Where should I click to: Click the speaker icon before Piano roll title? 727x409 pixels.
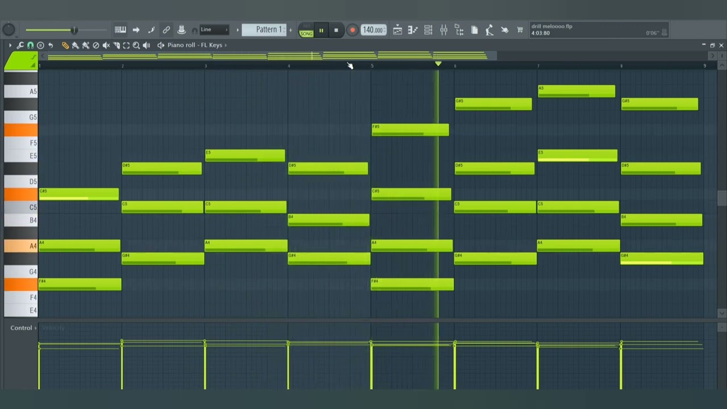point(161,45)
